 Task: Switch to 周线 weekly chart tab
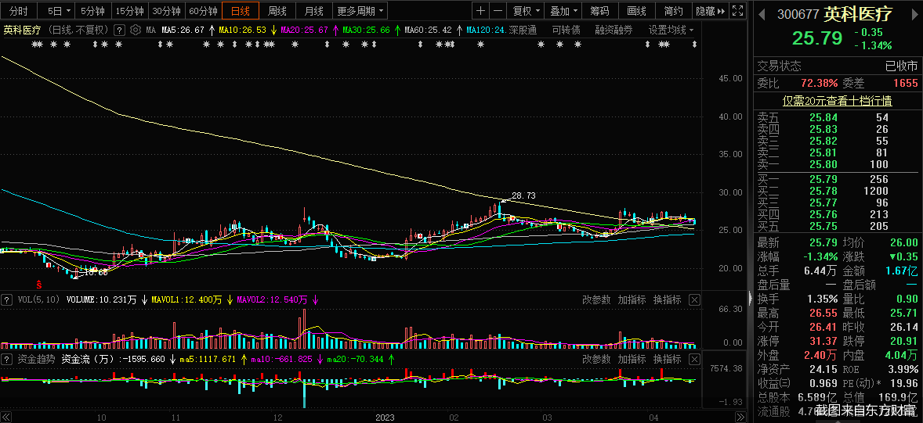277,11
